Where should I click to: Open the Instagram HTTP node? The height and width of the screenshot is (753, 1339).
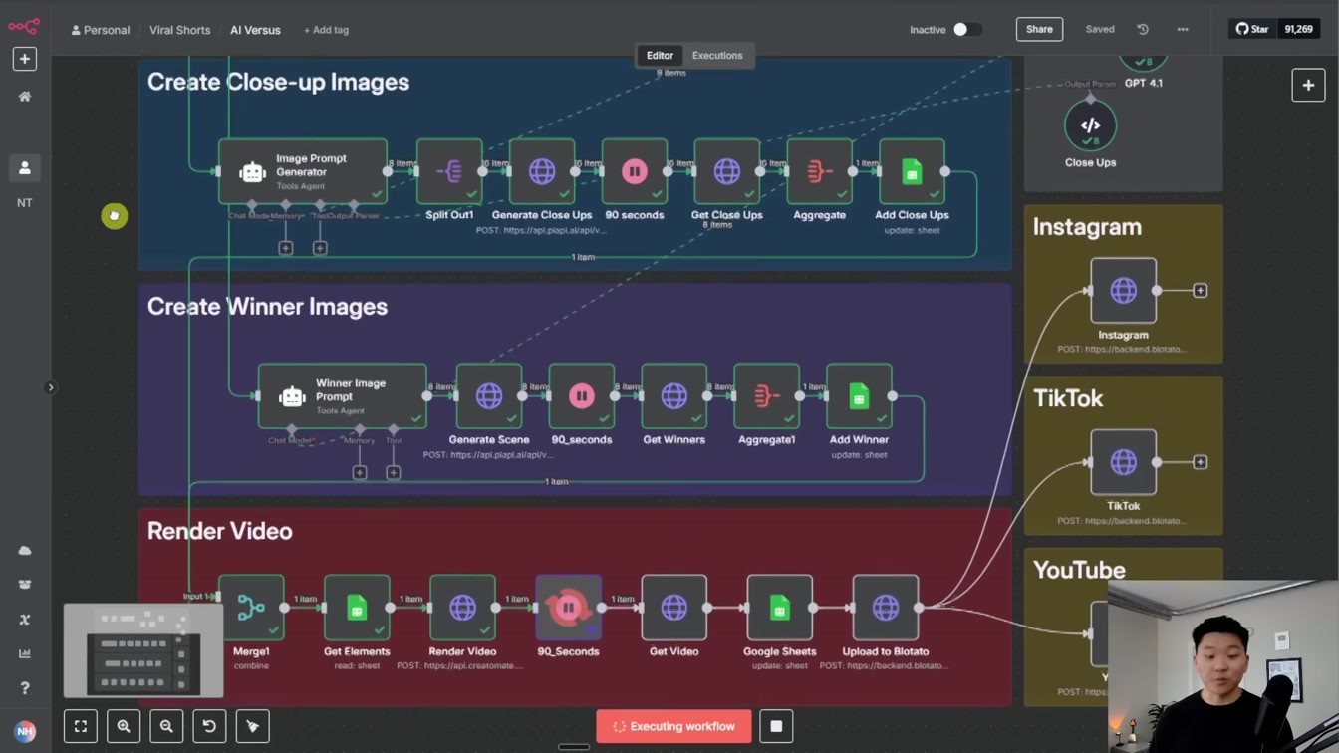click(x=1124, y=291)
